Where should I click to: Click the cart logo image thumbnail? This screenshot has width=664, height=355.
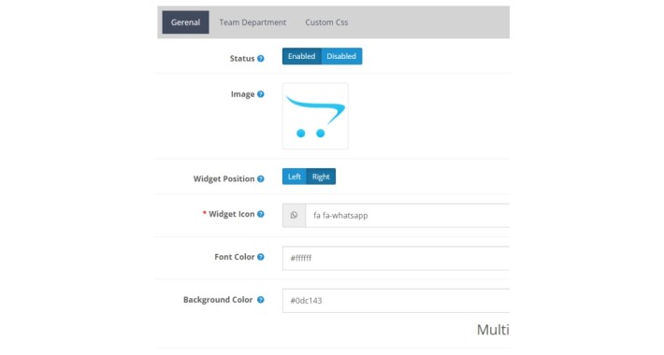click(x=315, y=116)
